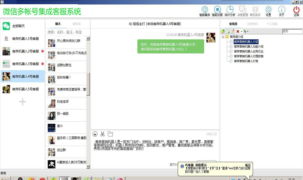Select phrase 南帝营销机器人功能介绍
This screenshot has width=303, height=180.
coord(249,47)
